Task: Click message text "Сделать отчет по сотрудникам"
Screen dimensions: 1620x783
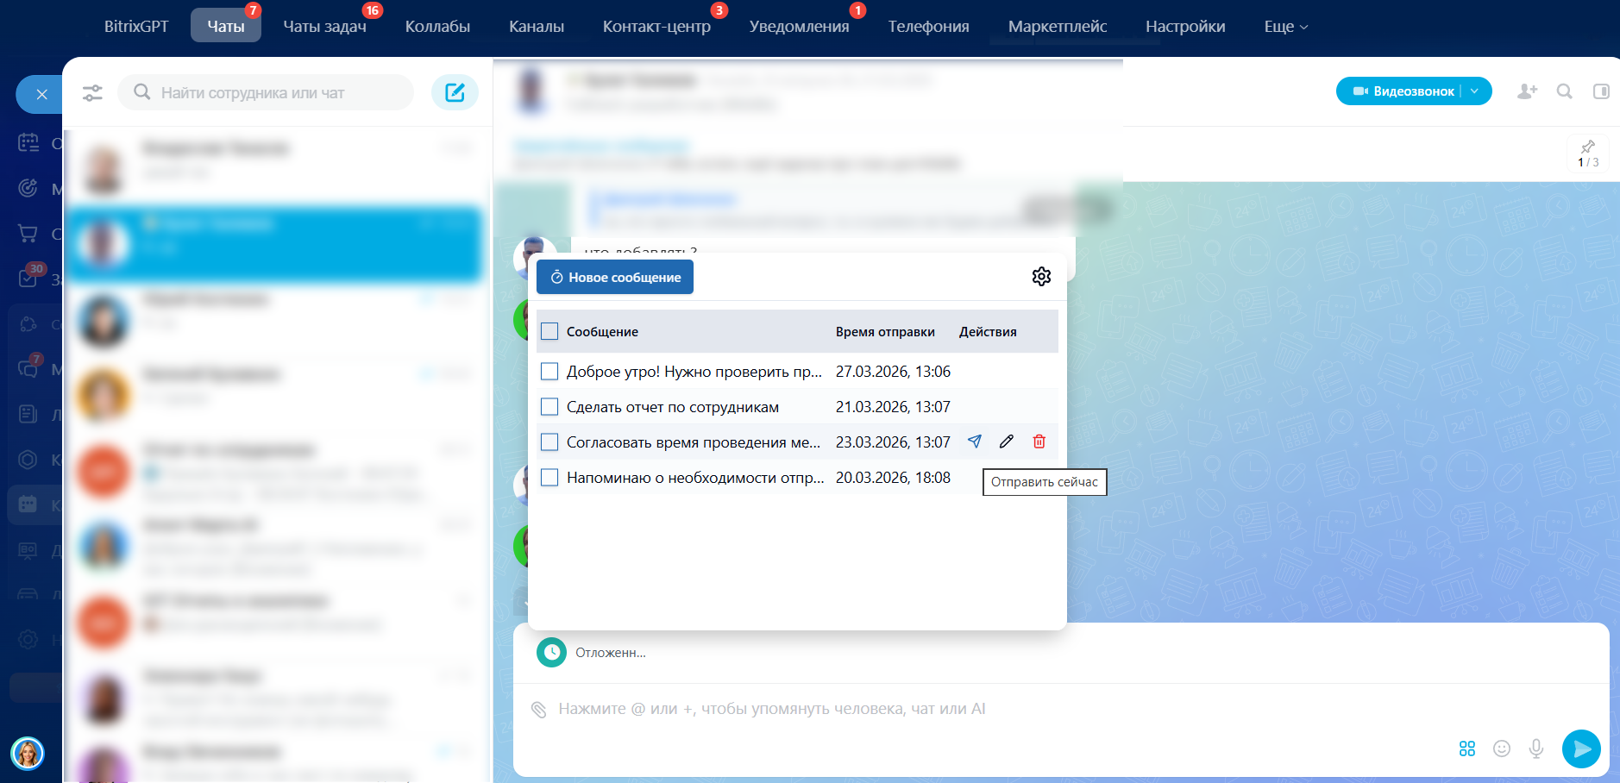Action: tap(673, 407)
